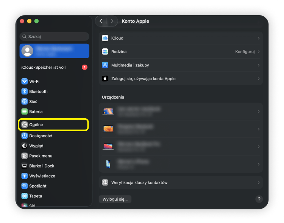284x223 pixels.
Task: Click the first MacBook thumbnail
Action: coord(108,111)
